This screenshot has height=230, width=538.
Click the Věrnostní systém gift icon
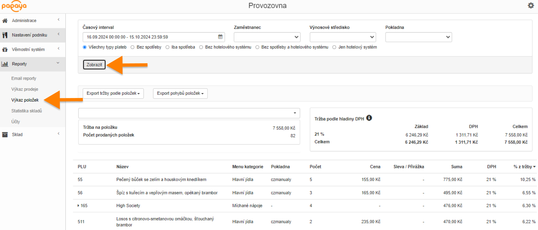[5, 50]
